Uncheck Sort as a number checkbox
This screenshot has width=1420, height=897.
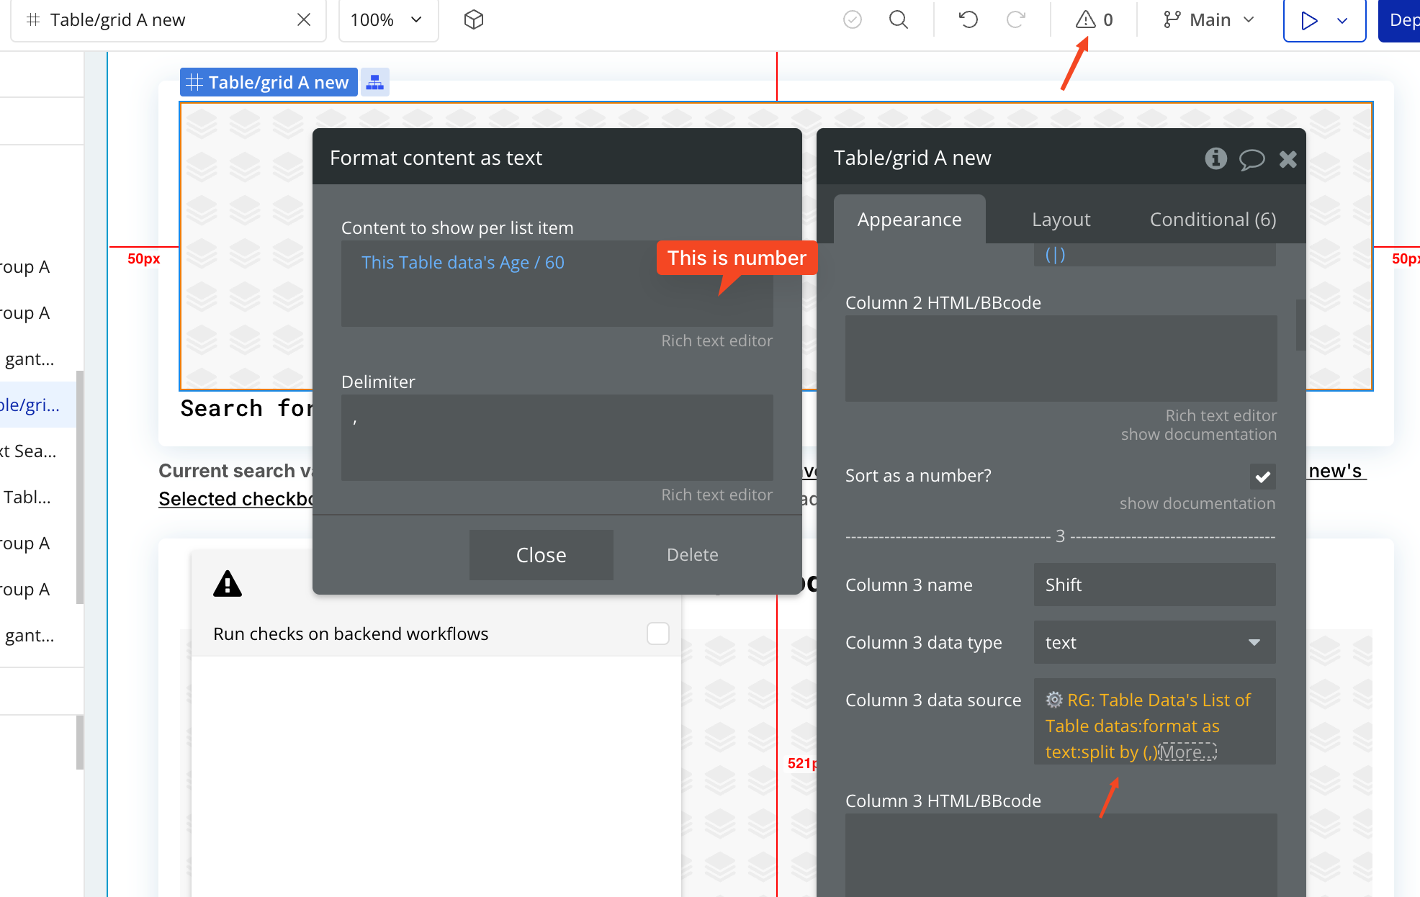pyautogui.click(x=1262, y=477)
